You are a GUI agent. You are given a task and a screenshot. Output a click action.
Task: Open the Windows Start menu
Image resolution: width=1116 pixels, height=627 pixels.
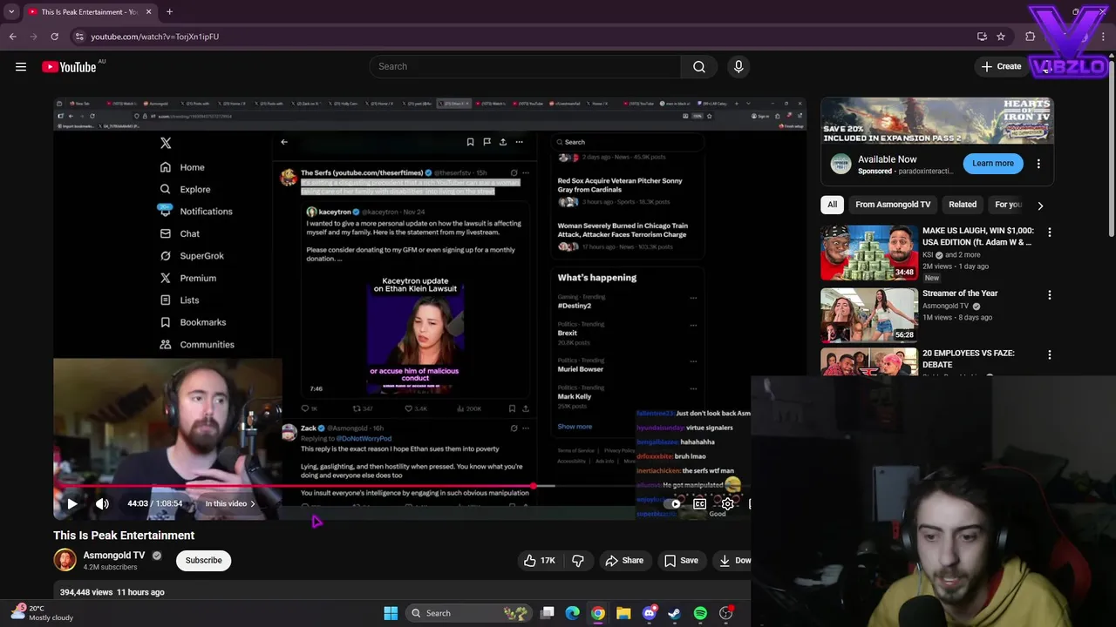tap(391, 613)
